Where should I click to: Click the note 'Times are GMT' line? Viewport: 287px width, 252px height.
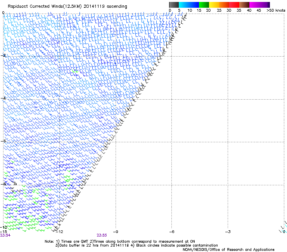pos(120,242)
